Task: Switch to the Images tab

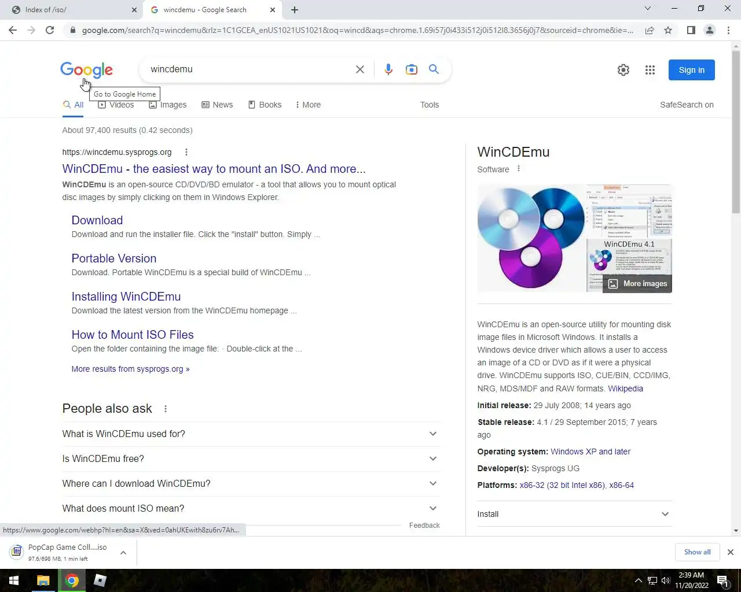Action: coord(168,105)
